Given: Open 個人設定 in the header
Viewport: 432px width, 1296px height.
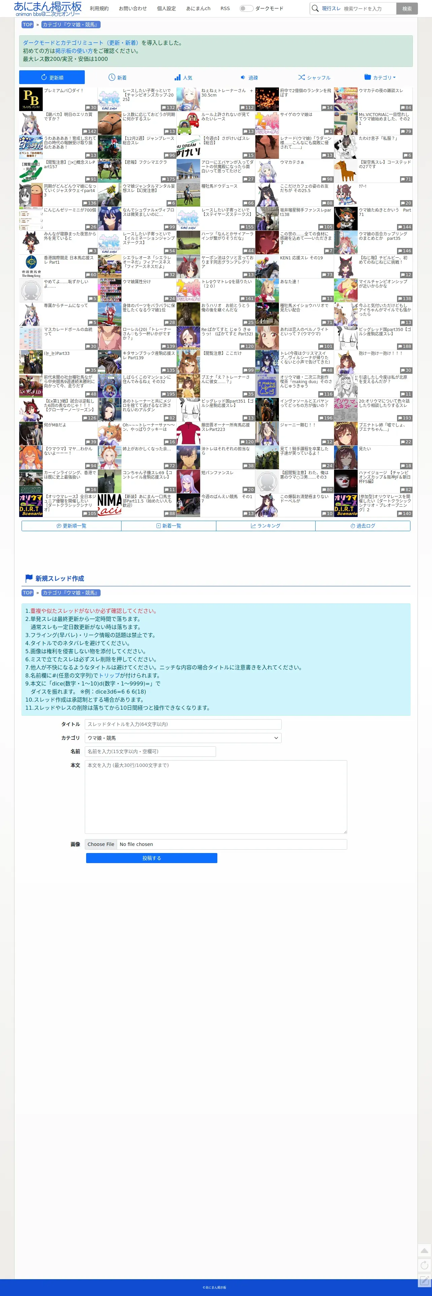Looking at the screenshot, I should (167, 8).
